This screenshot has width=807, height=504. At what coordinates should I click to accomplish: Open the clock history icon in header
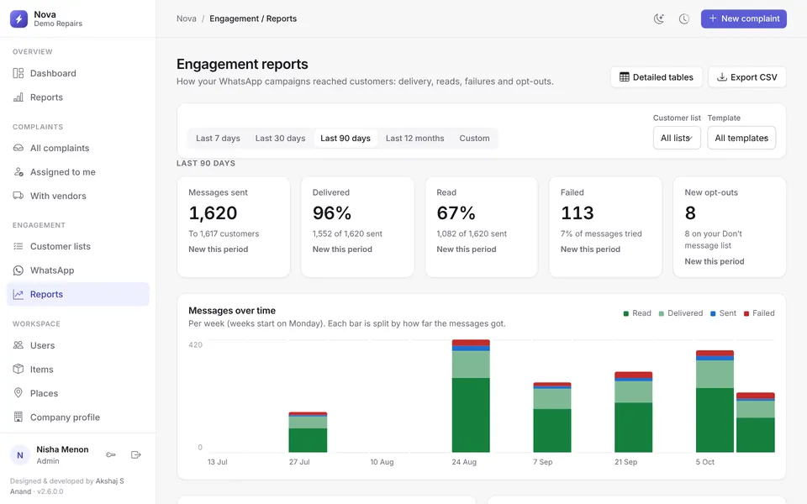pyautogui.click(x=684, y=19)
